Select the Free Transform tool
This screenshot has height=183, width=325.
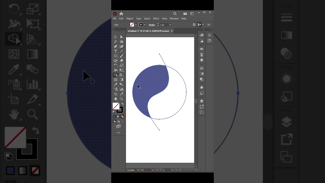click(122, 70)
